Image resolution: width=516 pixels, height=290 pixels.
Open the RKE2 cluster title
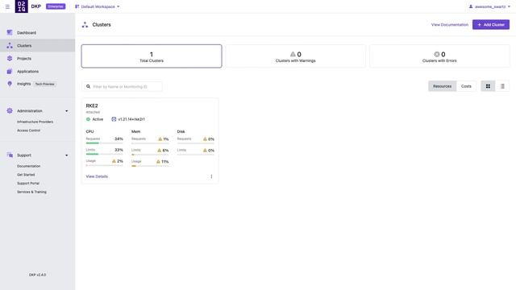(92, 106)
